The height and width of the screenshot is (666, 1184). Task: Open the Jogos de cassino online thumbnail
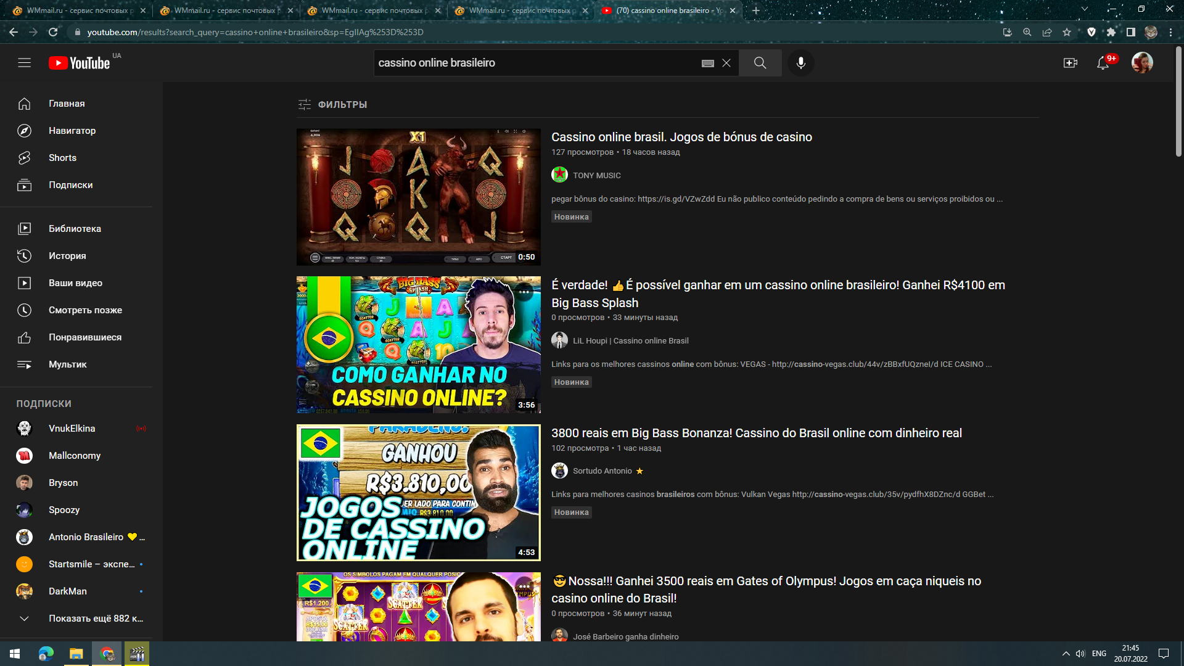point(418,493)
